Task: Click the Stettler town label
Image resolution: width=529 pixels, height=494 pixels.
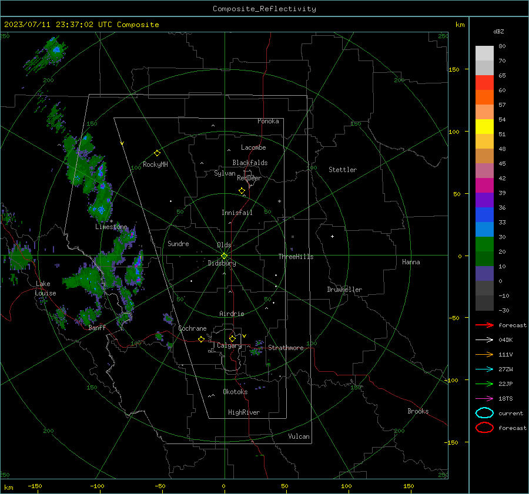Action: (343, 170)
